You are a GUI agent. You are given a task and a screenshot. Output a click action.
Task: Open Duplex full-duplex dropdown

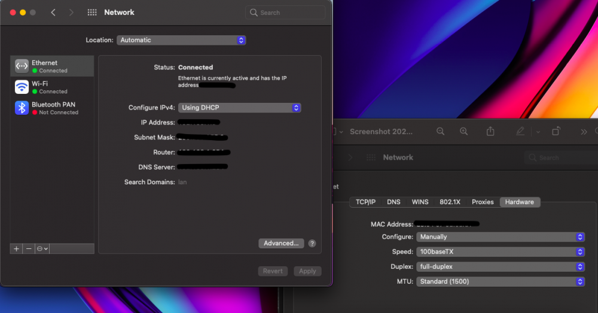tap(501, 266)
